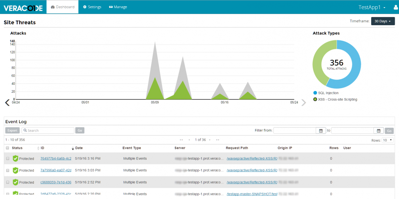Click Protected shield icon for event c9688059-7e1d-436
This screenshot has width=399, height=199.
pyautogui.click(x=15, y=182)
